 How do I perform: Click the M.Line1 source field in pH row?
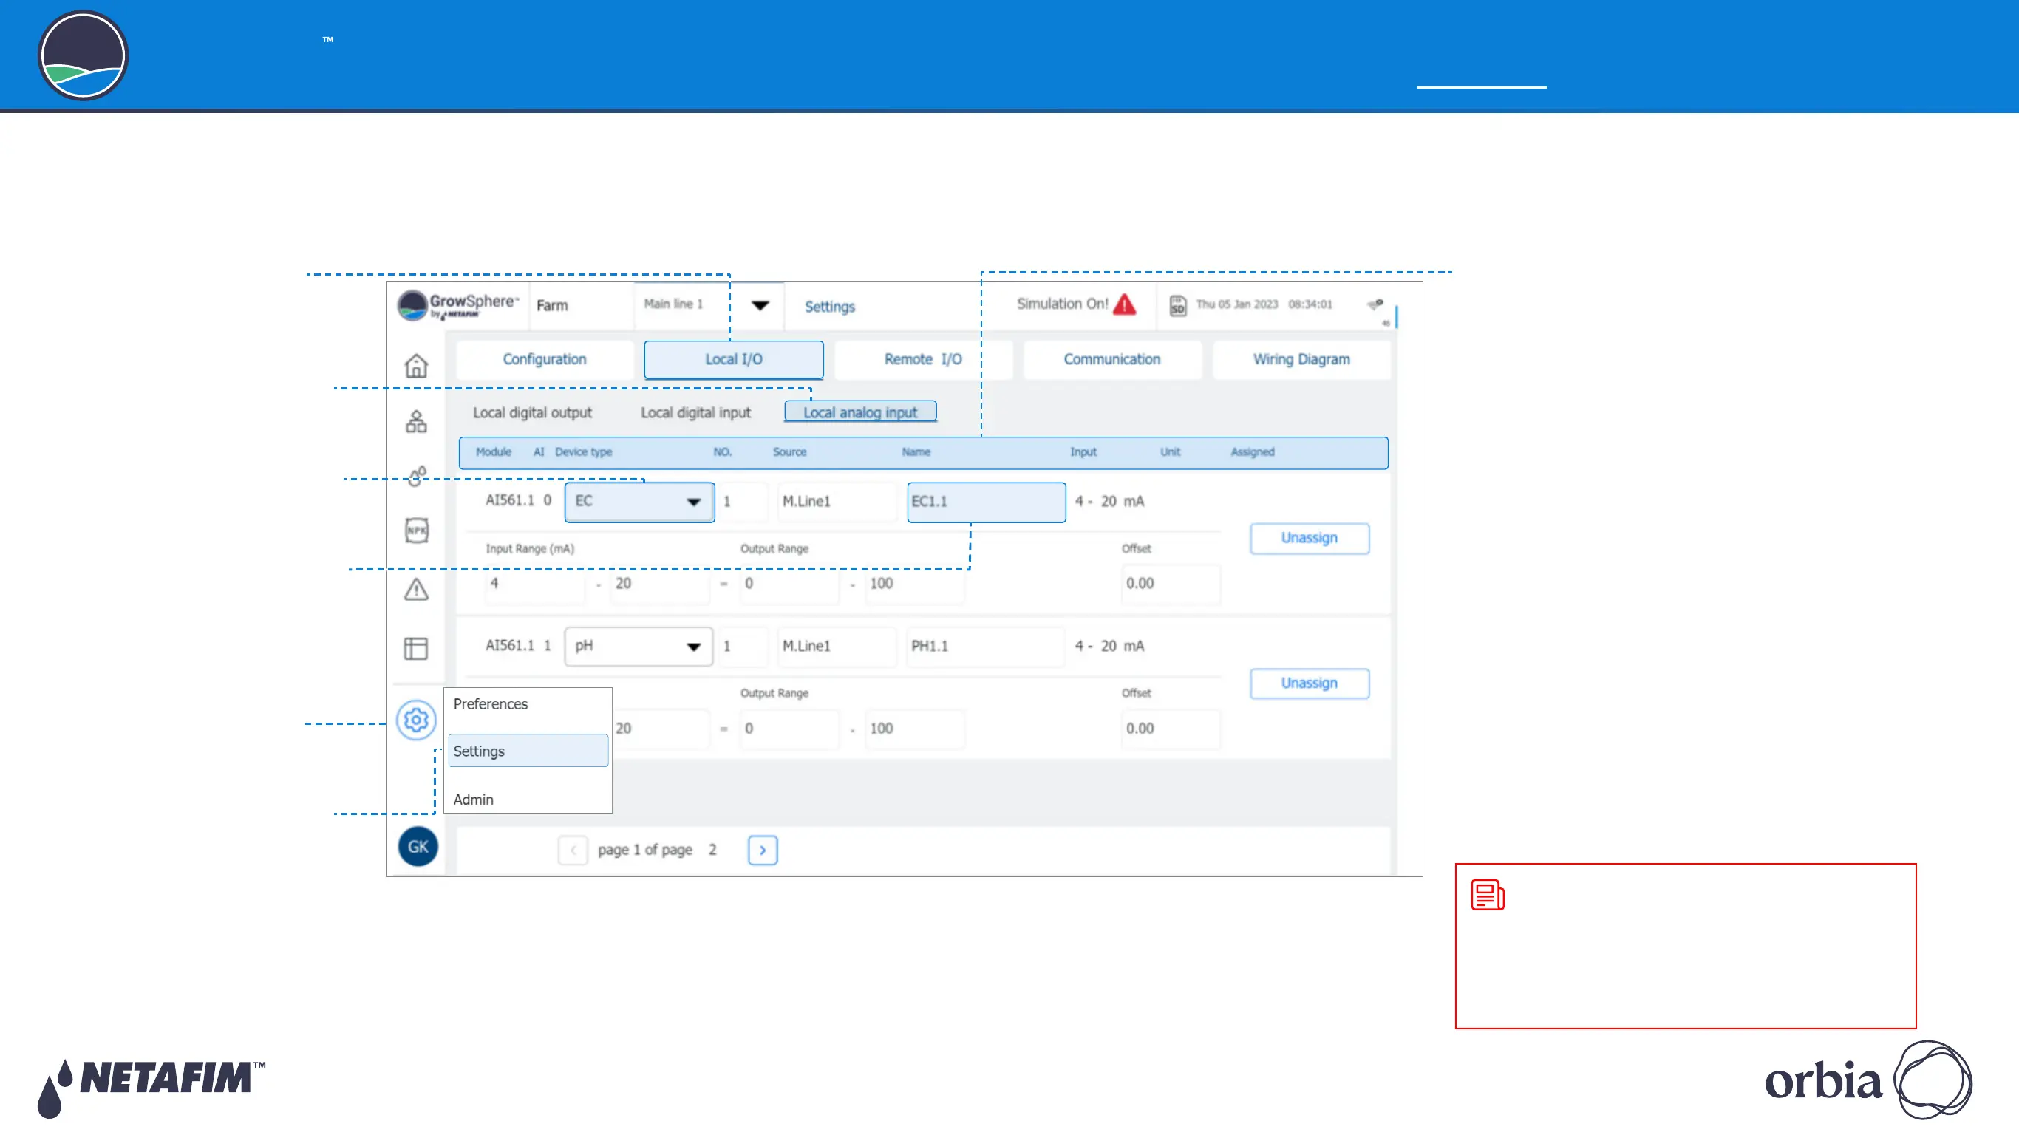(x=837, y=647)
